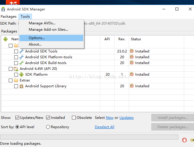Check the Android 4.4W (API 20) group checkbox

pyautogui.click(x=11, y=69)
